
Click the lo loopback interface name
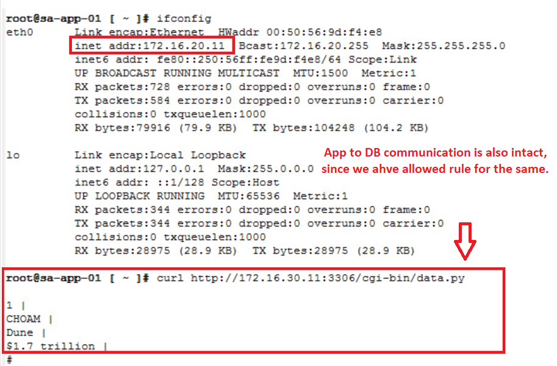click(13, 155)
